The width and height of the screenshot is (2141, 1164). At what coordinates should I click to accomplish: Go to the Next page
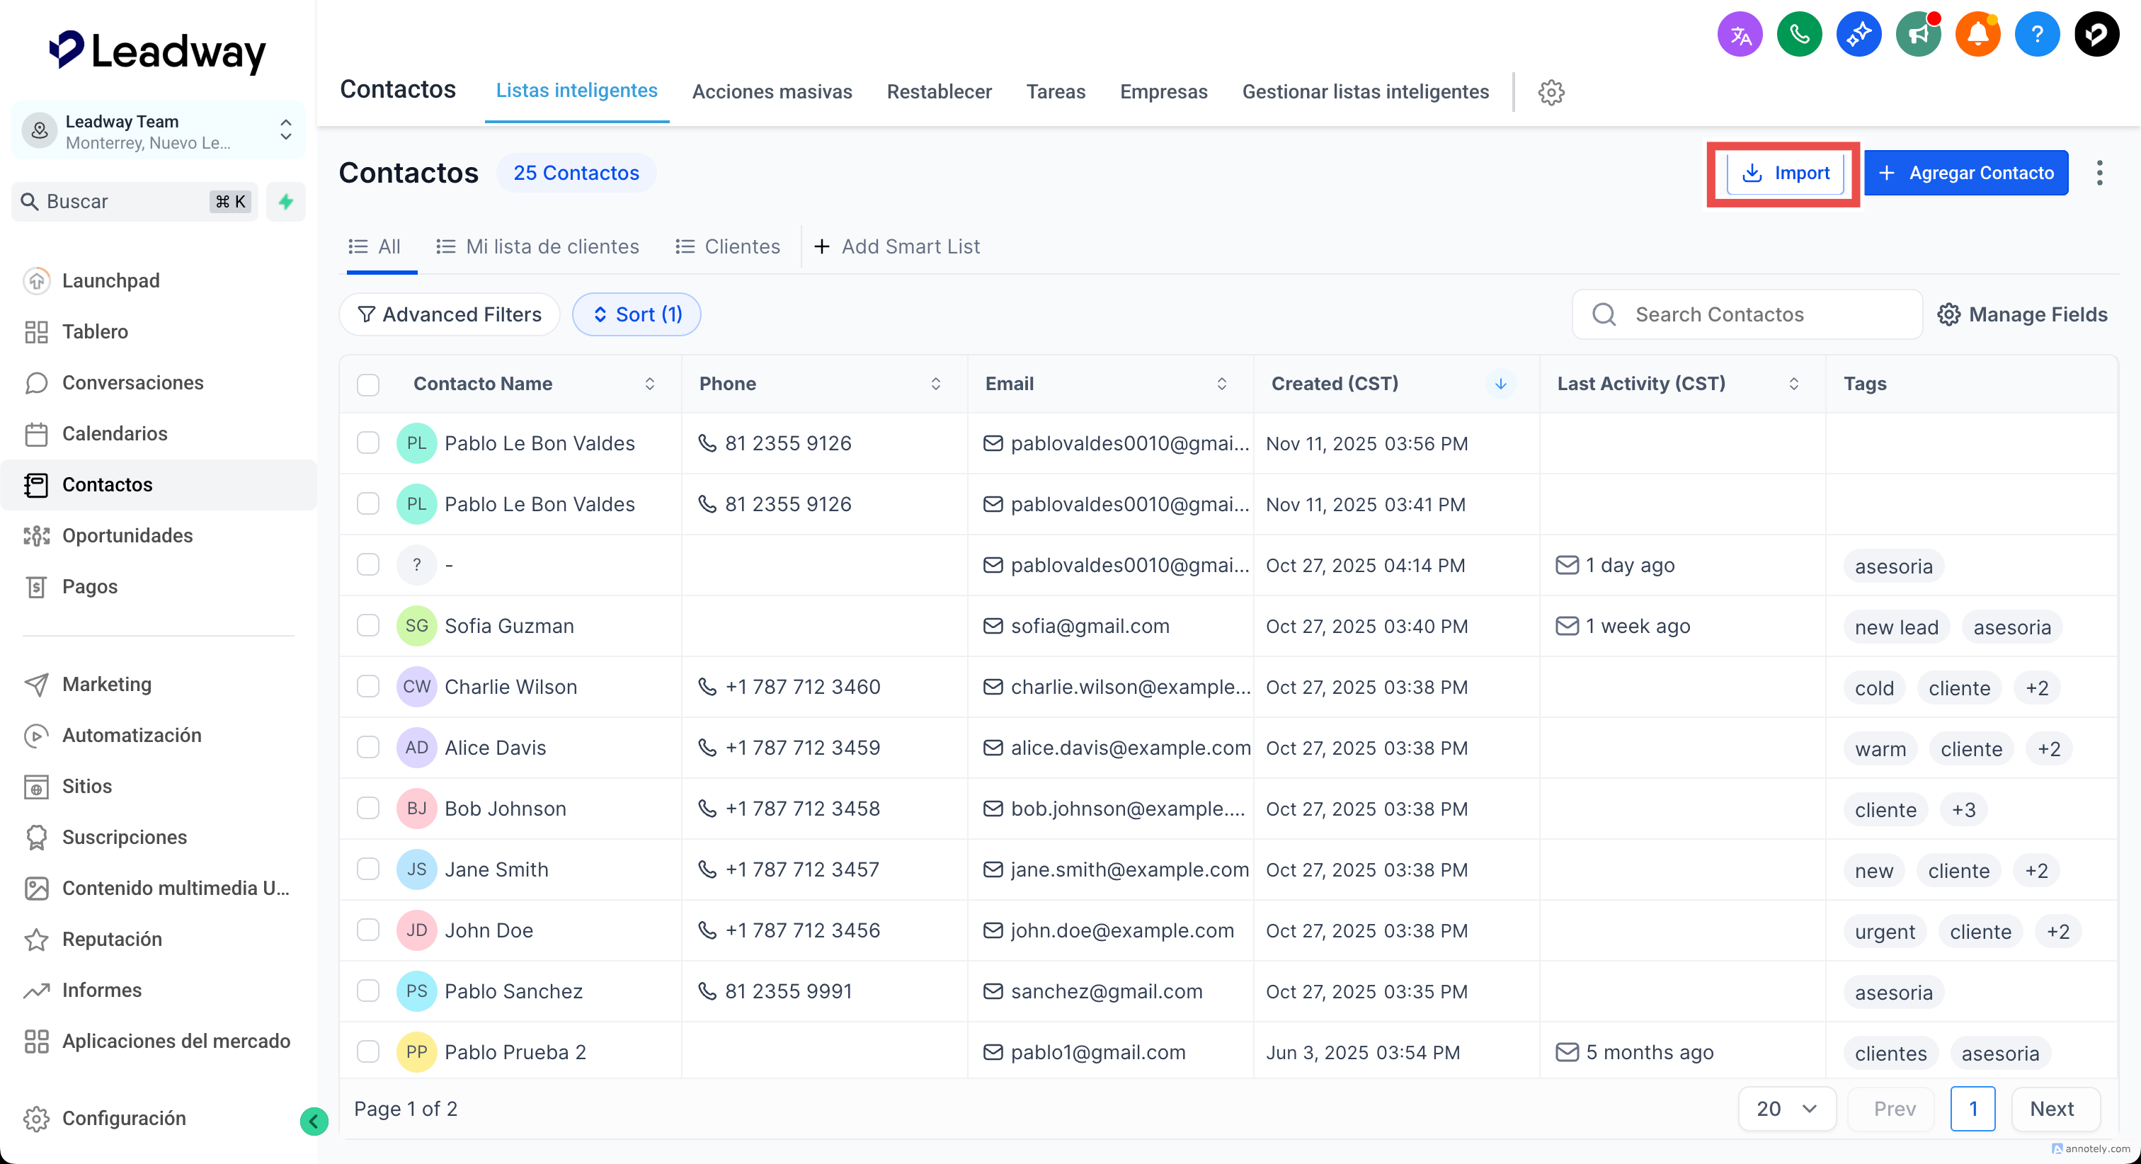2051,1108
